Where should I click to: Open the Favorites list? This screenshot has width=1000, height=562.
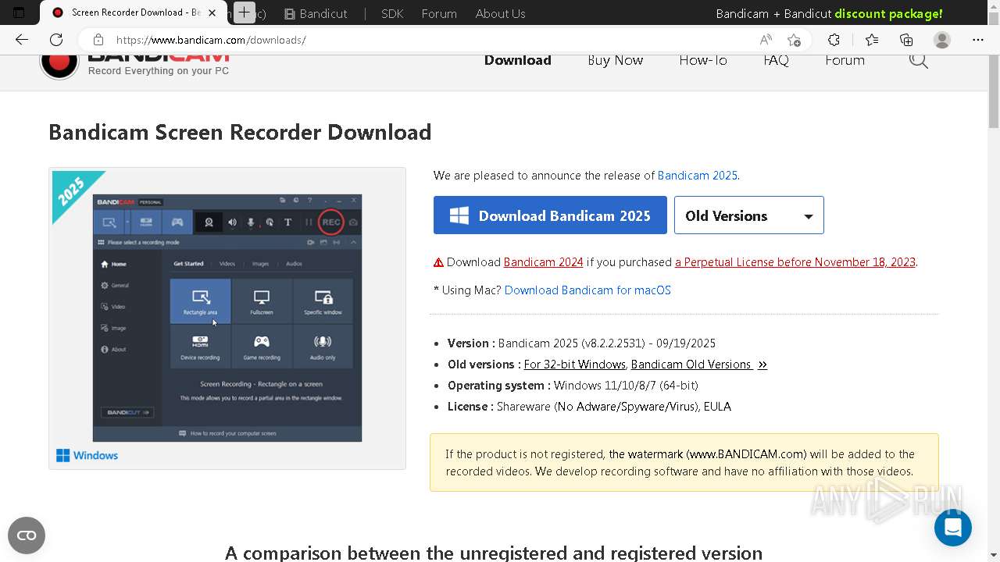click(x=871, y=40)
